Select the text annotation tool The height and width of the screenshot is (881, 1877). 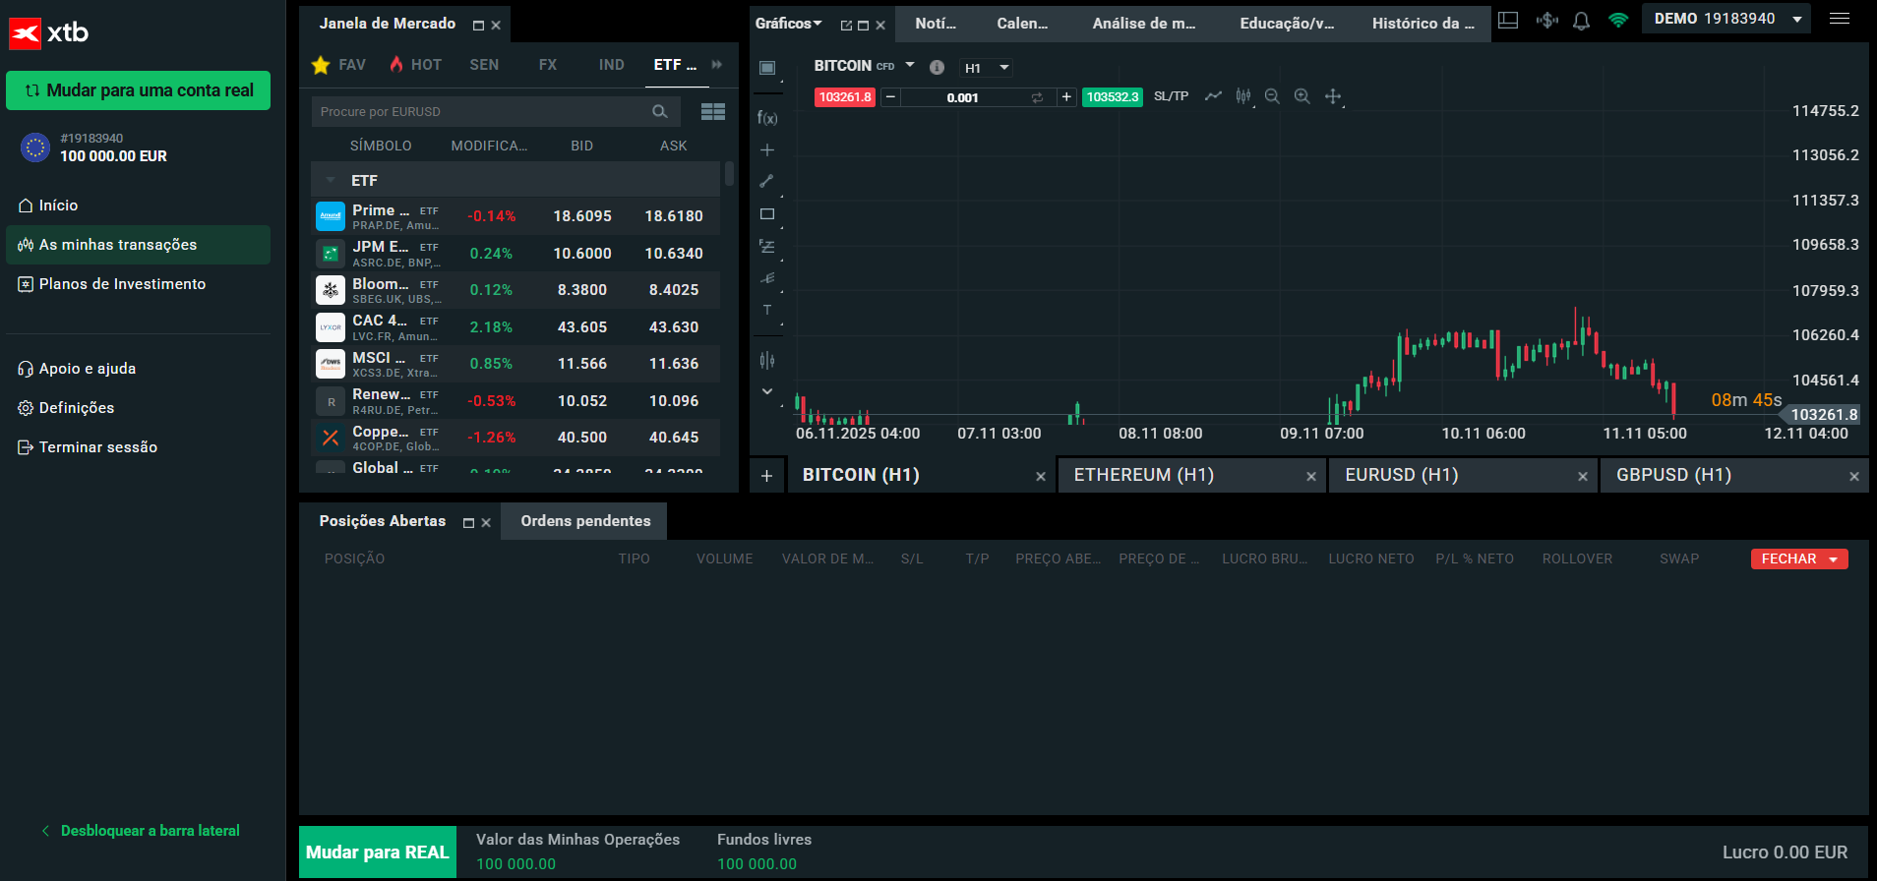pos(767,310)
